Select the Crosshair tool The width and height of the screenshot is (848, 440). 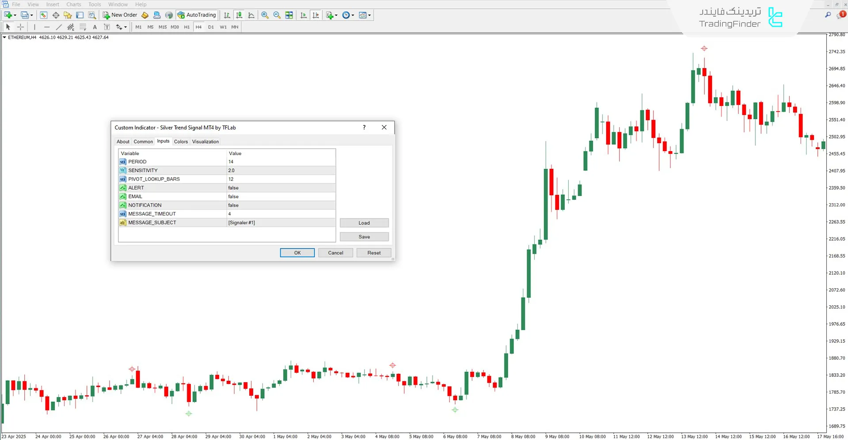point(20,27)
